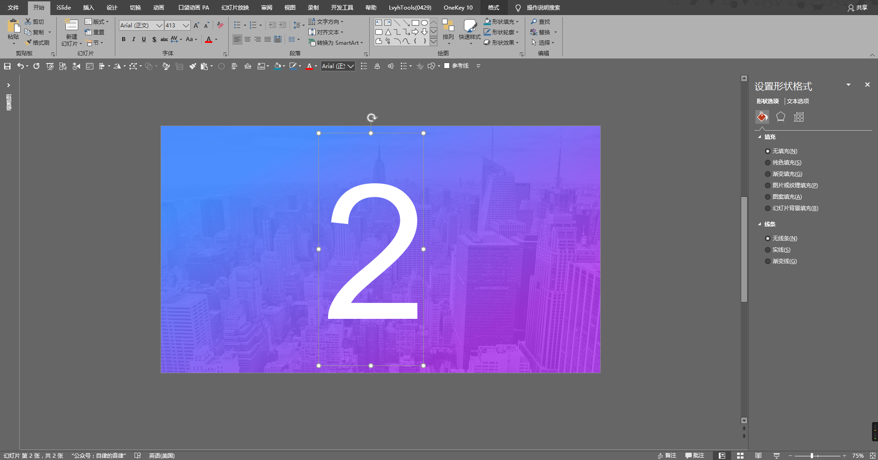Adjust the zoom slider in status bar

point(812,455)
